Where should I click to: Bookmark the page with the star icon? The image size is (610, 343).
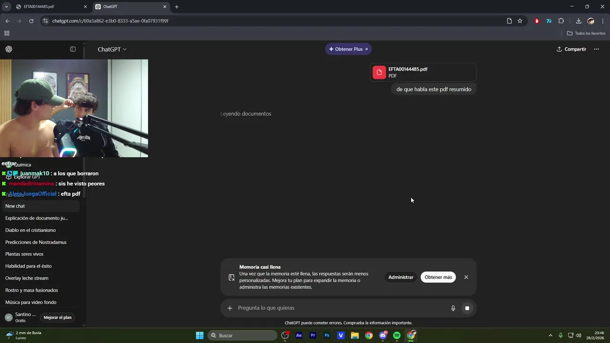point(520,21)
